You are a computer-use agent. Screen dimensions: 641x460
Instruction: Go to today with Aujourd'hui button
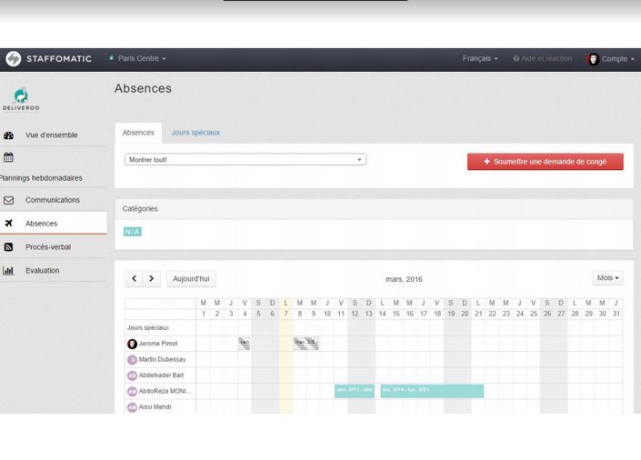[x=191, y=279]
